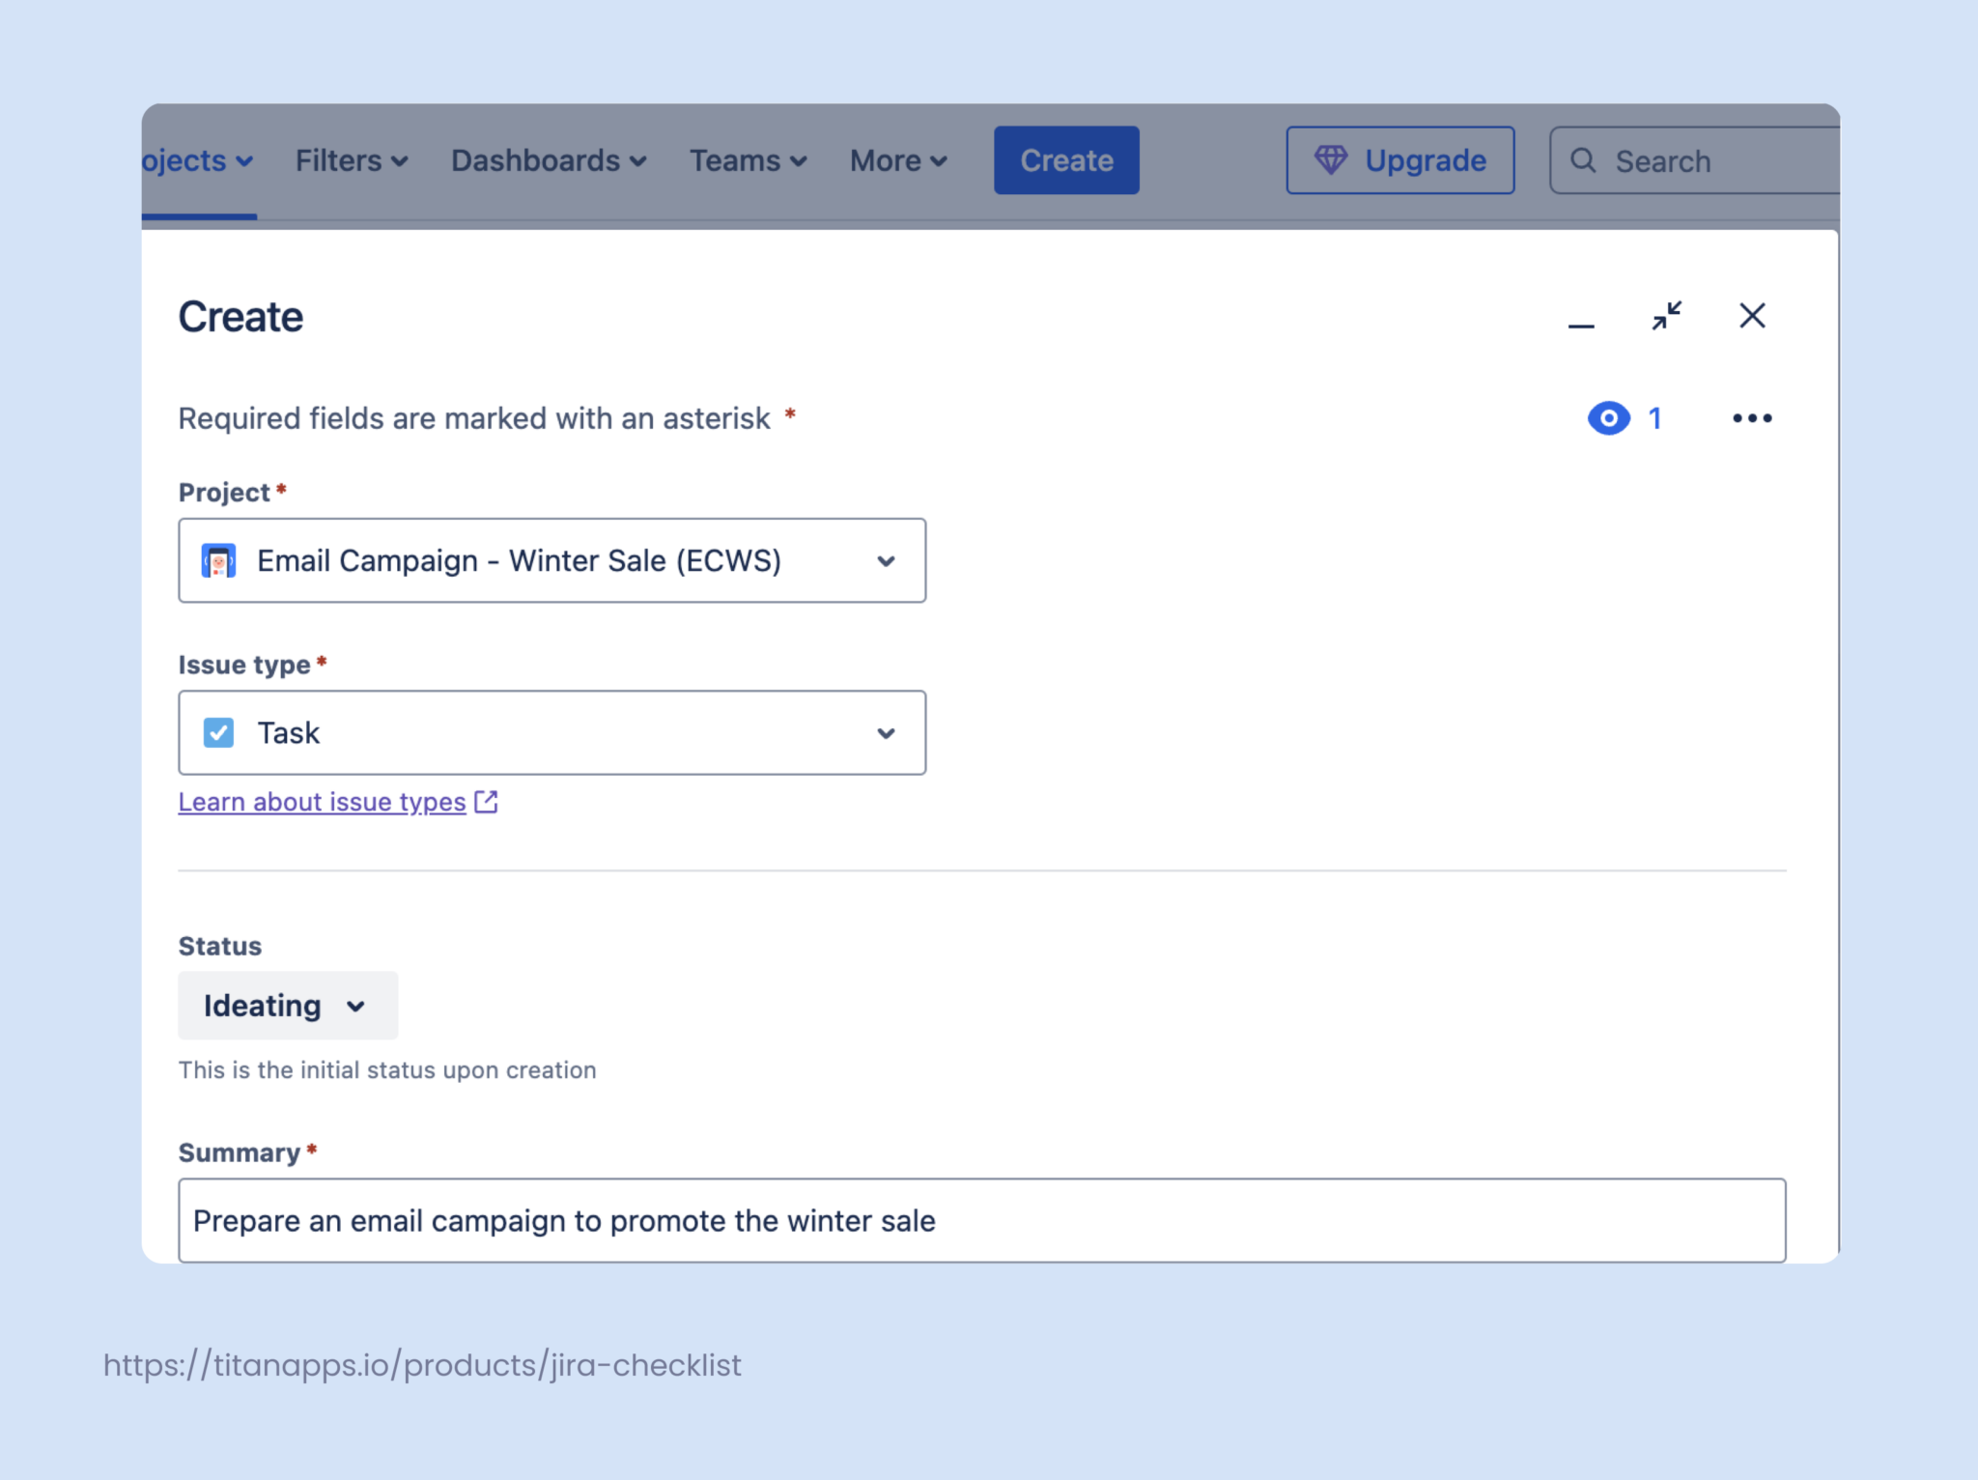1978x1480 pixels.
Task: Click the shrink-dialog arrows icon
Action: (1667, 316)
